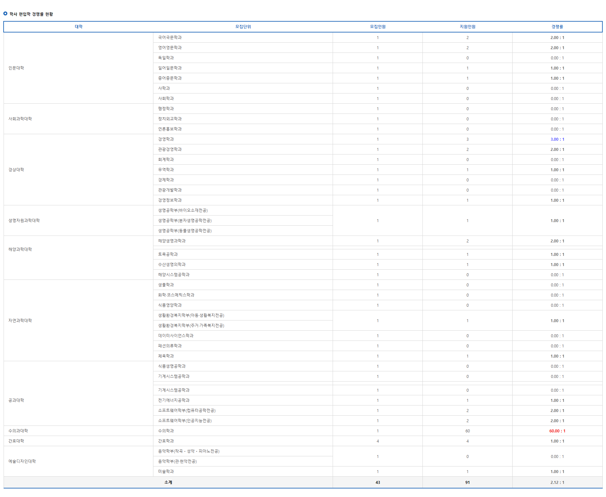Click the 음악학부(관·현악전공) entry
Viewport: 606px width, 497px height.
(177, 461)
